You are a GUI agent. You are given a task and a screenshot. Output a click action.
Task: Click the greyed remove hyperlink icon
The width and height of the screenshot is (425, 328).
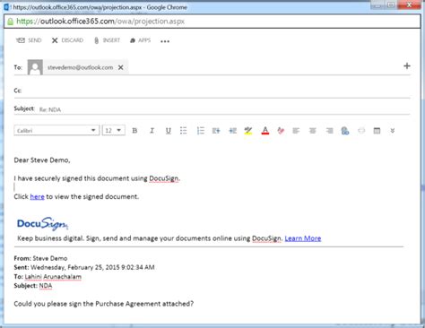point(361,131)
